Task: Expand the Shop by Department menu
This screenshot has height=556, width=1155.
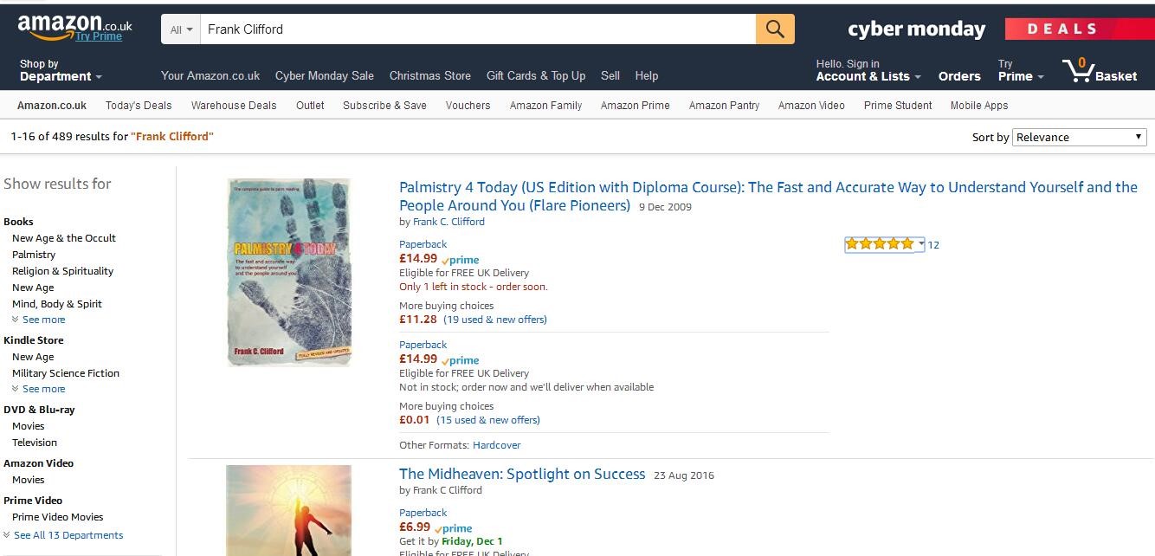Action: 61,70
